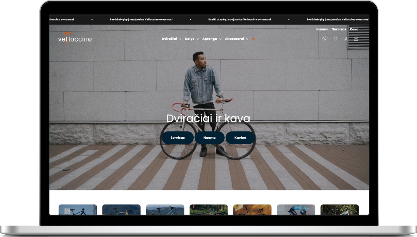Select the first bike category thumbnail
The height and width of the screenshot is (237, 417).
pyautogui.click(x=78, y=210)
